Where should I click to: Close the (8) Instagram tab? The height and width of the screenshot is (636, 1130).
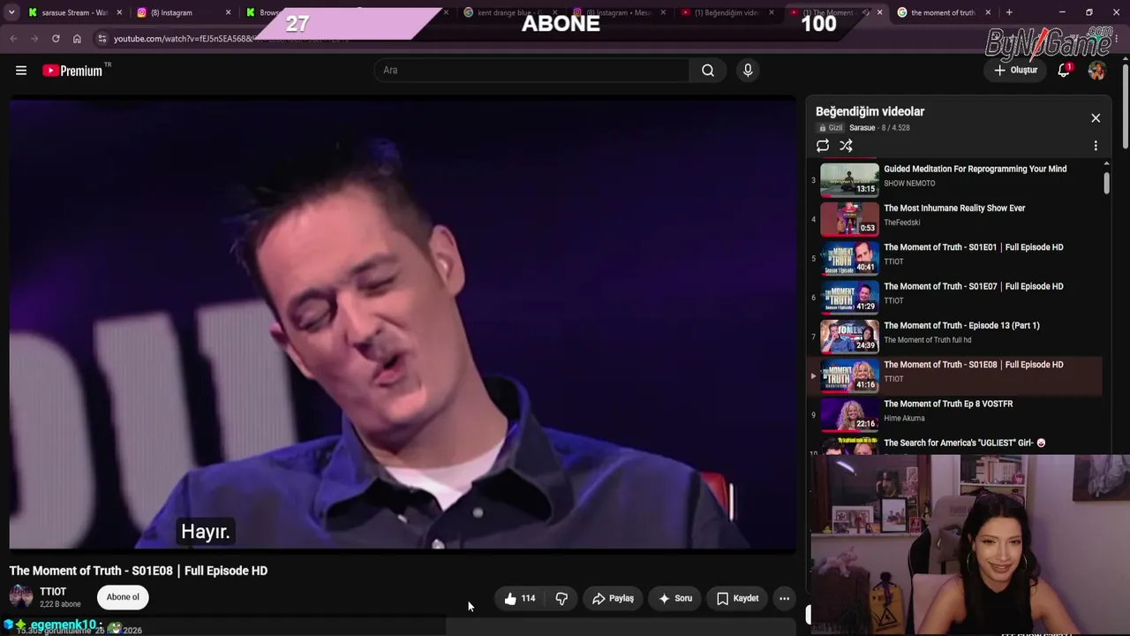click(x=229, y=12)
